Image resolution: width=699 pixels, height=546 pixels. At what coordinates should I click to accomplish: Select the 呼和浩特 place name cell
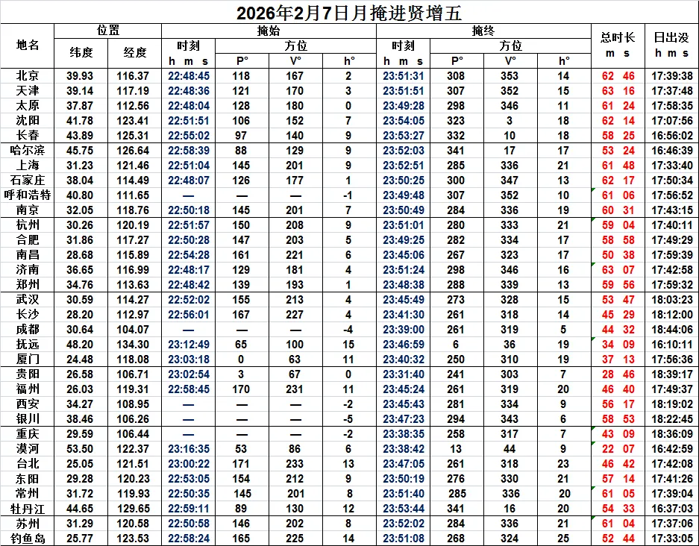[x=27, y=195]
